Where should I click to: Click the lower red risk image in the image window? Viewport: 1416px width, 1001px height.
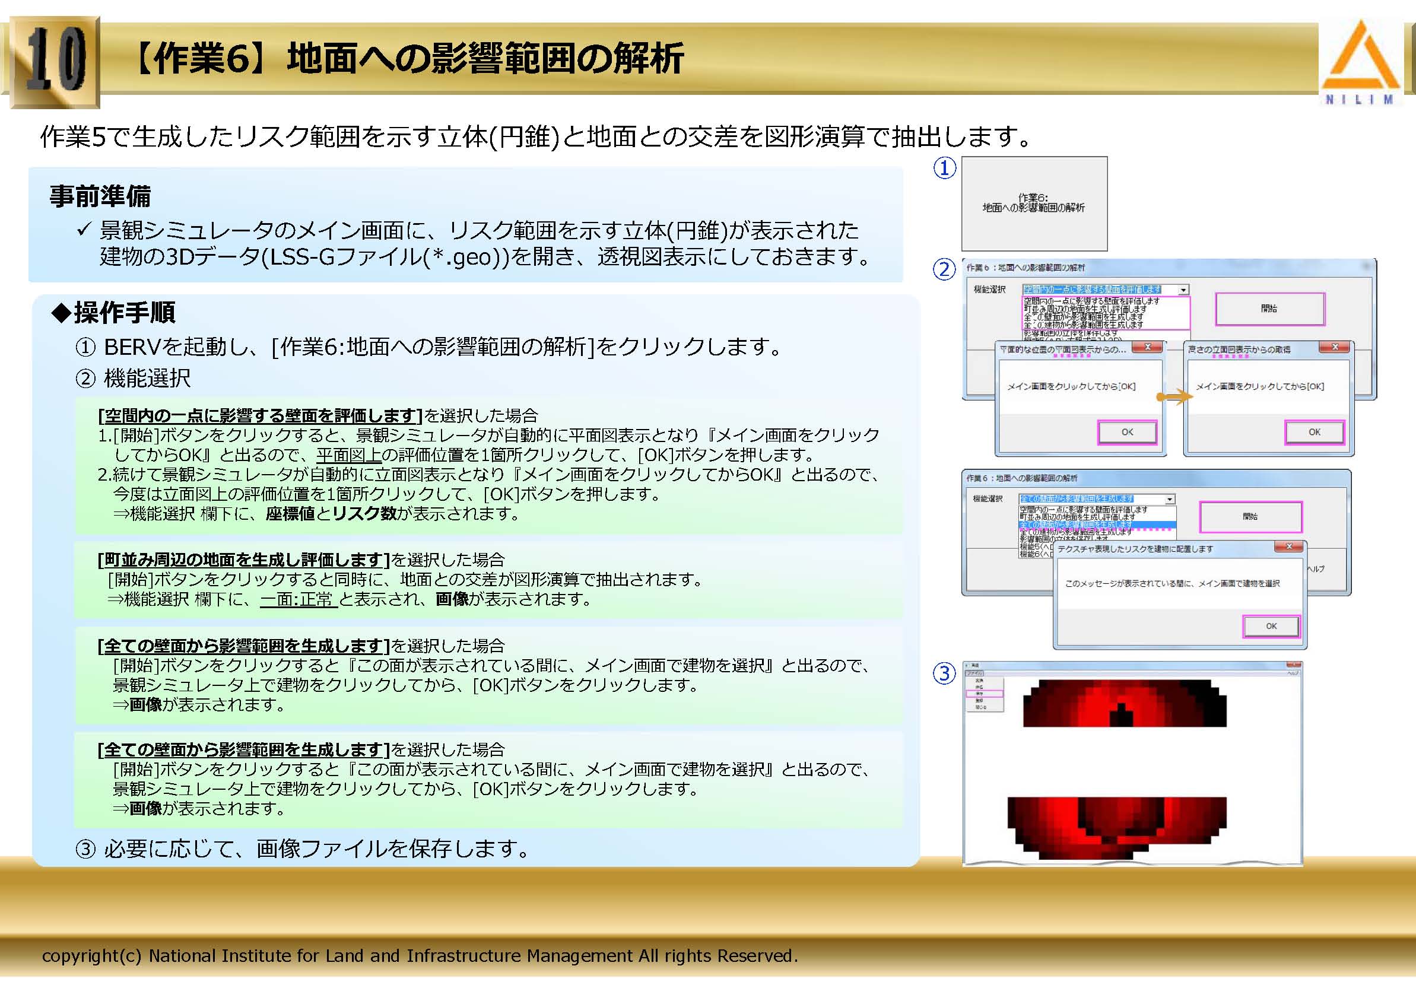[x=1117, y=828]
